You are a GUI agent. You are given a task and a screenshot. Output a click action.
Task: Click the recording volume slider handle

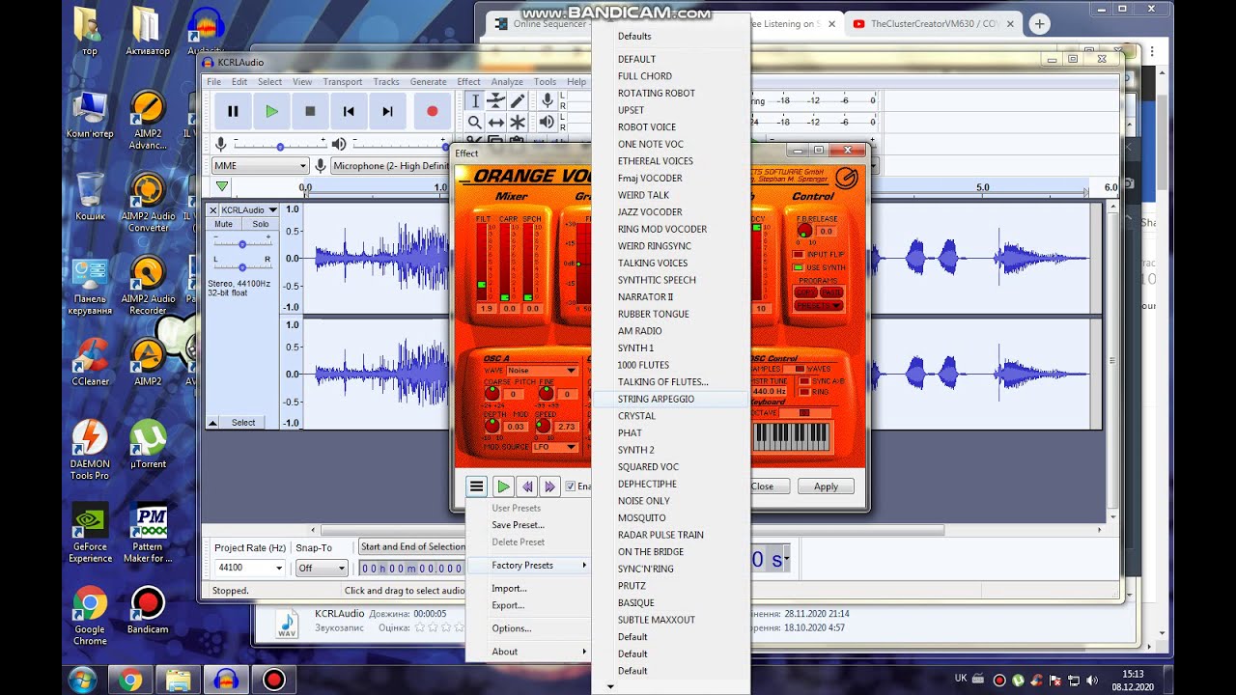[280, 146]
